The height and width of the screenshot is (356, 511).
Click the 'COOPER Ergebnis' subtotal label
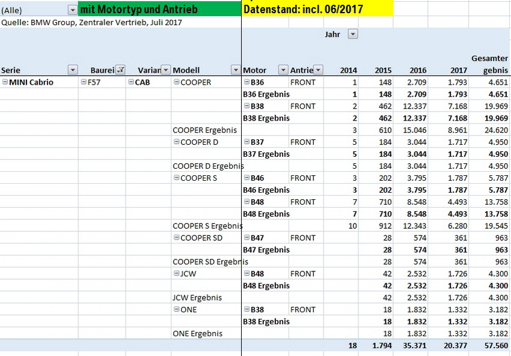[x=204, y=130]
